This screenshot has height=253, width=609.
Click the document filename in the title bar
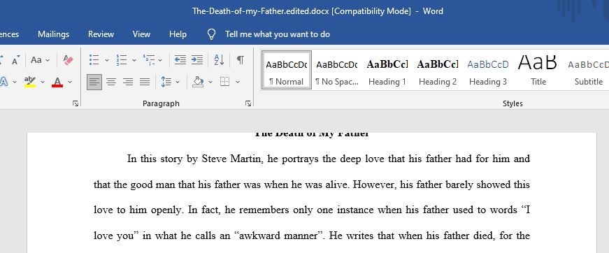(x=261, y=11)
